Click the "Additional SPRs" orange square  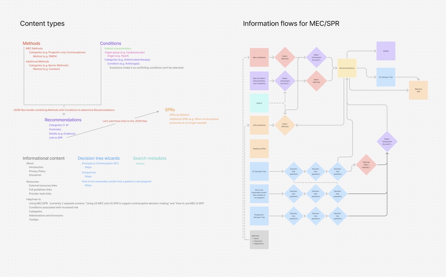(x=259, y=148)
